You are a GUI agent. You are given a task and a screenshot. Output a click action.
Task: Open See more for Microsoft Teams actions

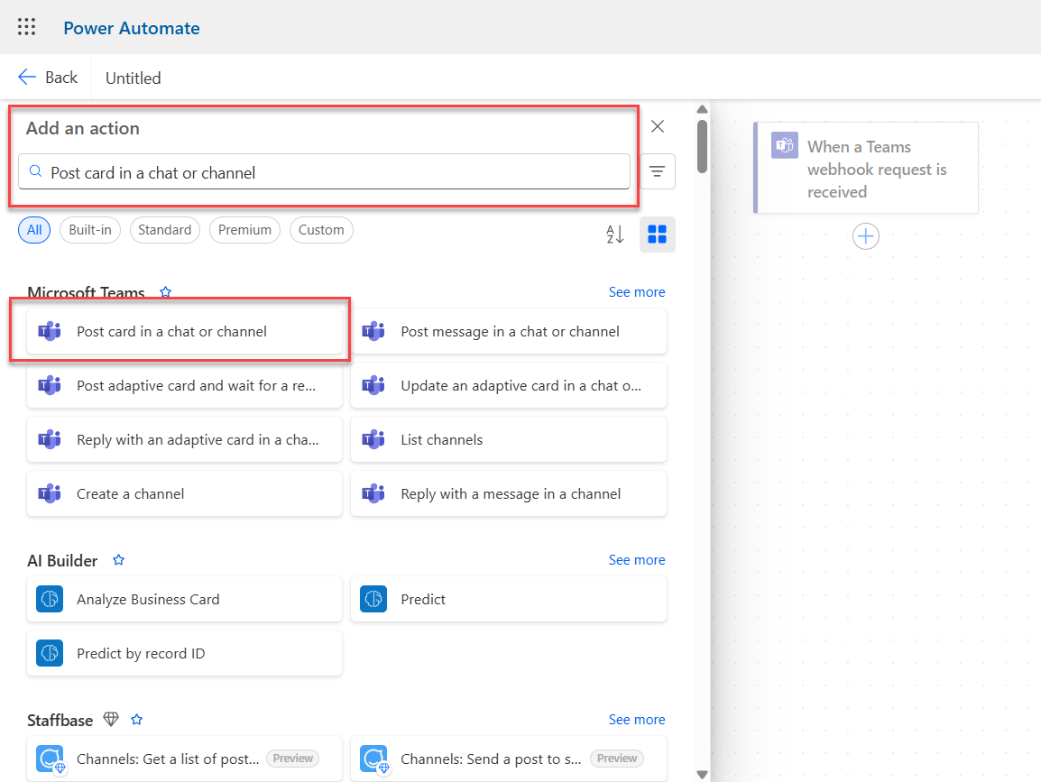click(x=637, y=292)
